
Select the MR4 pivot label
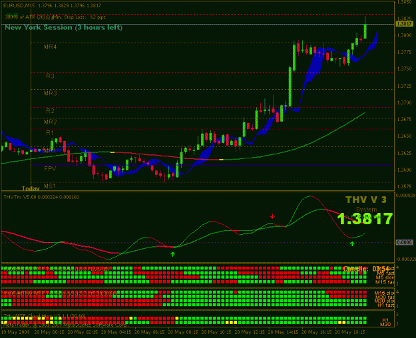(x=50, y=47)
